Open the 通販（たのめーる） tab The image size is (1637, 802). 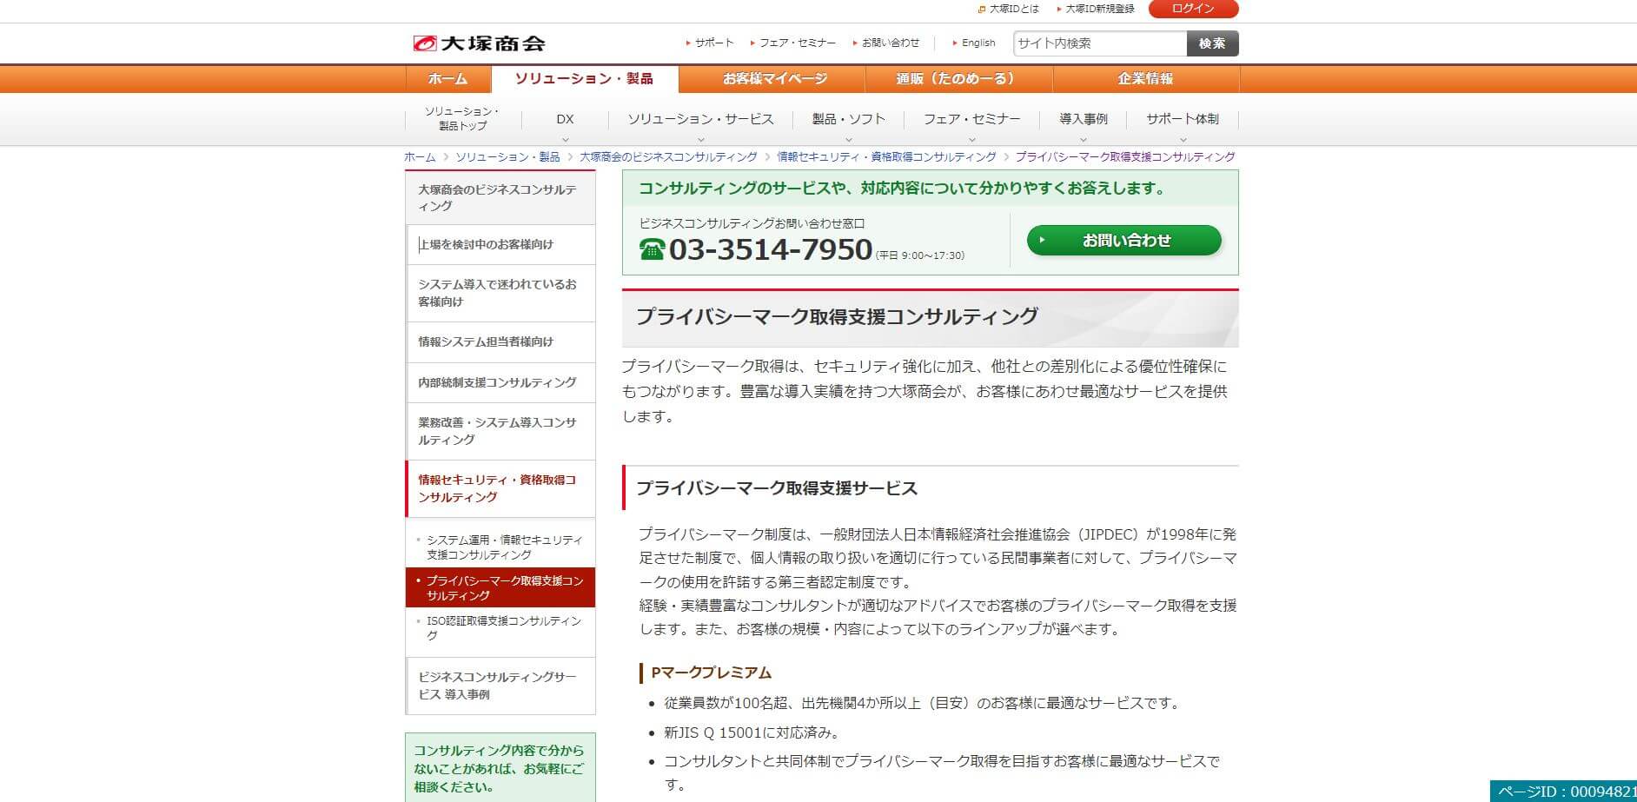[959, 79]
